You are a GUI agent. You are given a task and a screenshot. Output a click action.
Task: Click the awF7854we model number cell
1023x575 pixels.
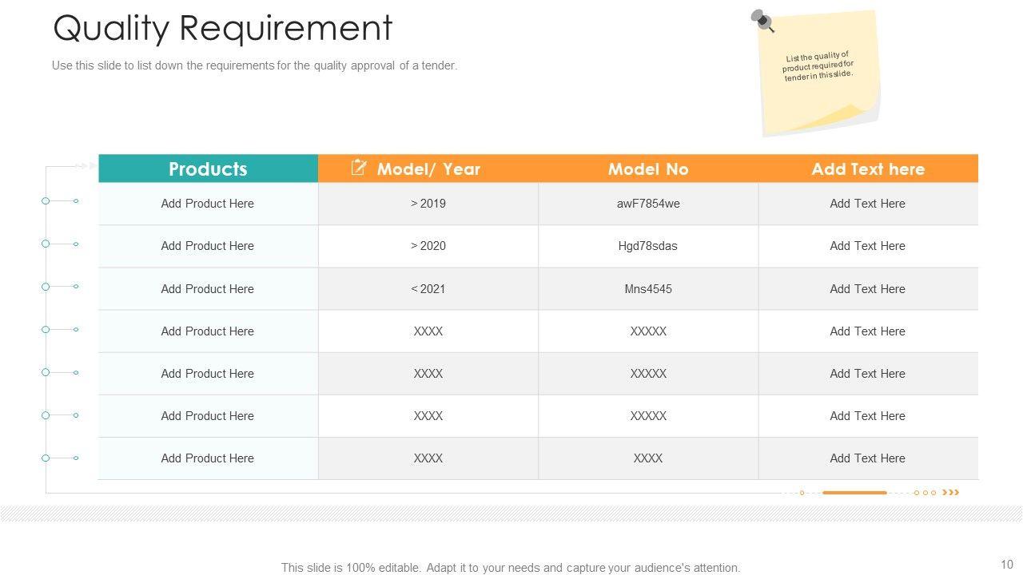pos(647,204)
